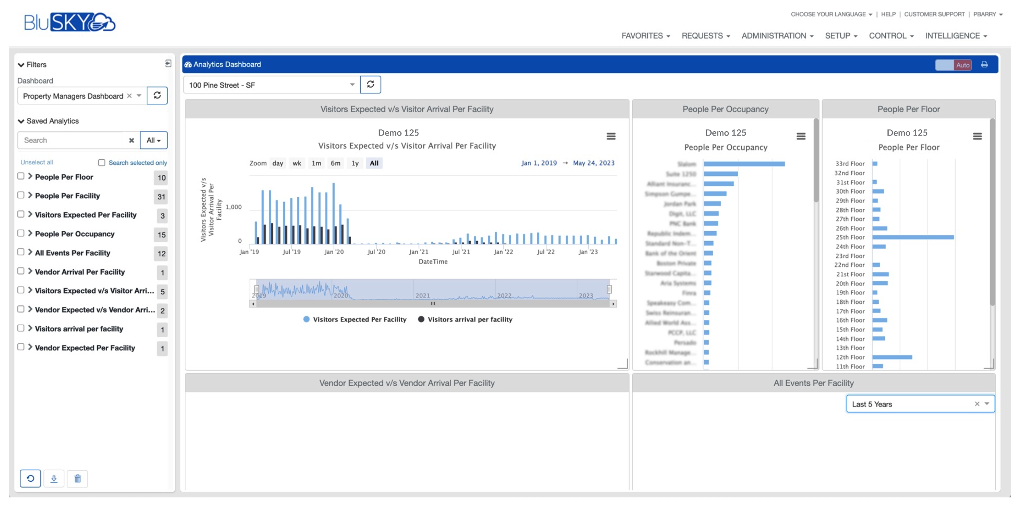Click the reset icon at bottom of Filters panel
1021x508 pixels.
pos(30,478)
